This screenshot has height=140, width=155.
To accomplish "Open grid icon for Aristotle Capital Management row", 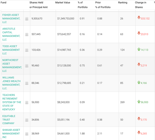I will (27, 34).
